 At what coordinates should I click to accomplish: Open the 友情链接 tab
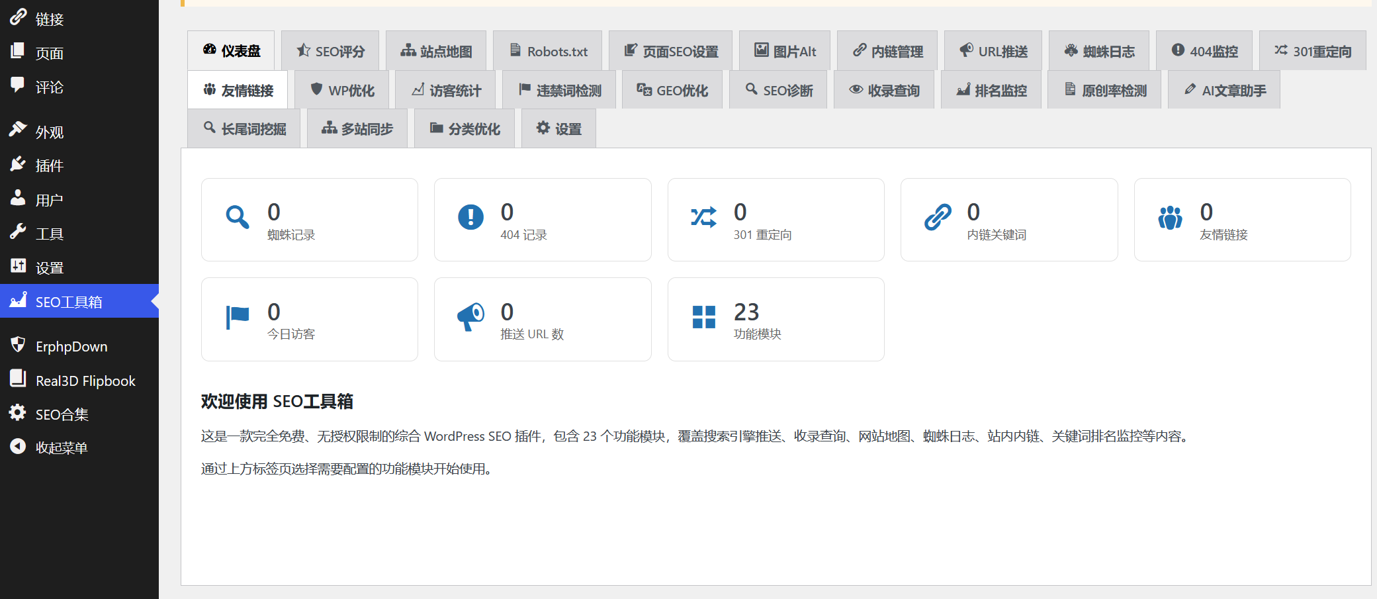(238, 89)
